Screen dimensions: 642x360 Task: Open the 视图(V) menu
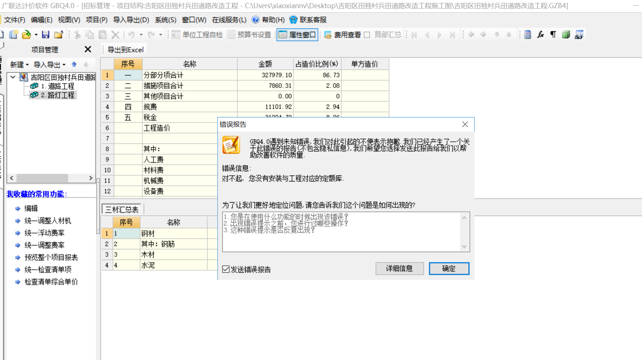point(69,20)
